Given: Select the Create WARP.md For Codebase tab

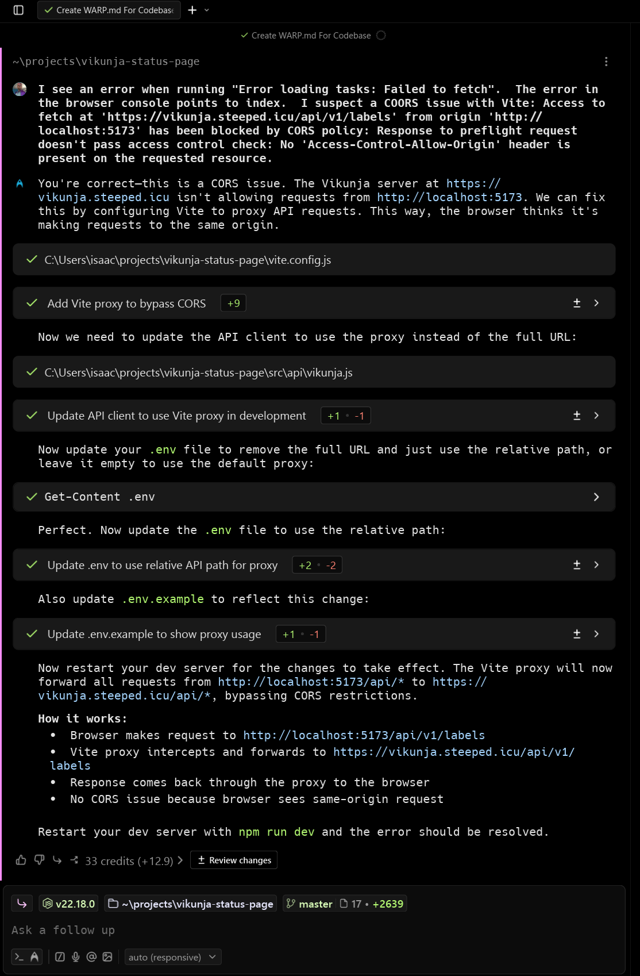Looking at the screenshot, I should click(109, 10).
